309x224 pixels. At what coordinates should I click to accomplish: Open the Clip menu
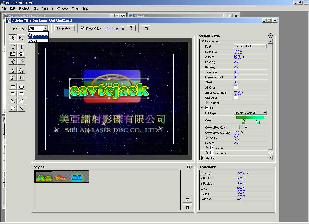pos(36,8)
